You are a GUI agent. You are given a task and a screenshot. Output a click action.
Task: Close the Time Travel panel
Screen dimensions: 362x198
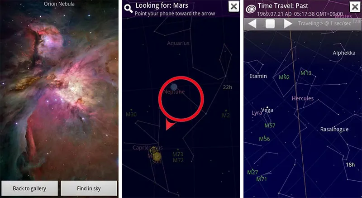pyautogui.click(x=355, y=7)
